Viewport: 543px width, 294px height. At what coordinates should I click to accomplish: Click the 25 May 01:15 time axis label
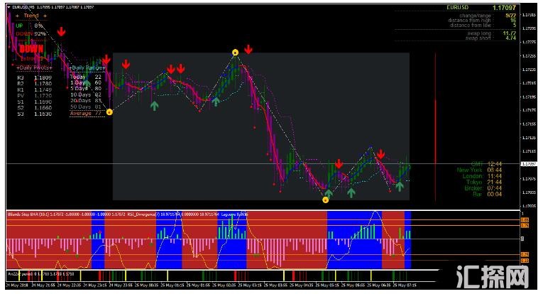172,285
